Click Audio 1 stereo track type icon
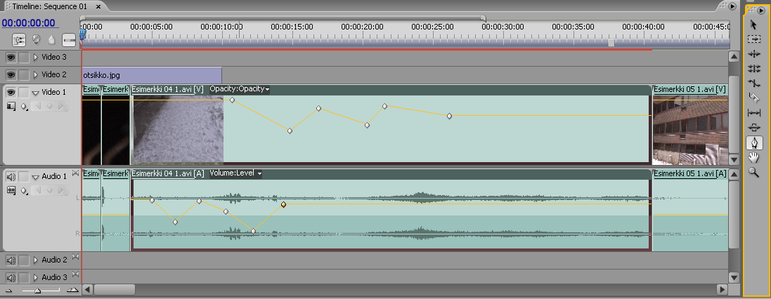The image size is (771, 299). pyautogui.click(x=75, y=173)
